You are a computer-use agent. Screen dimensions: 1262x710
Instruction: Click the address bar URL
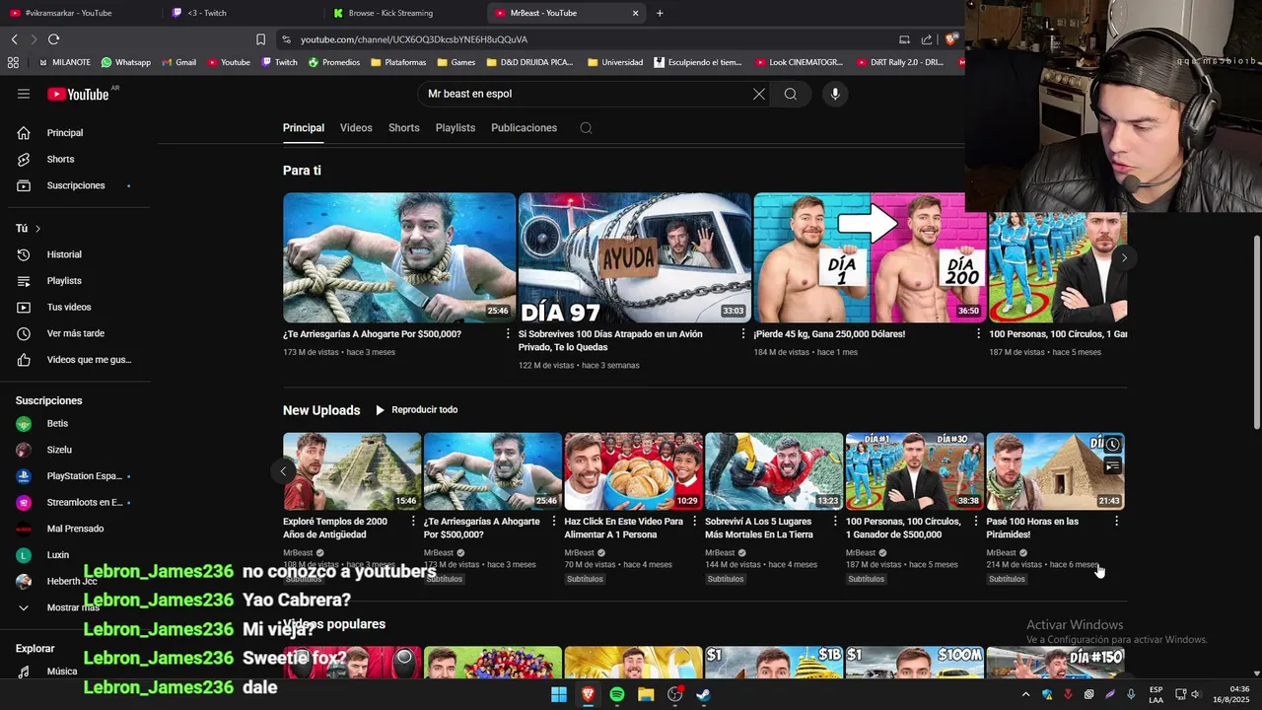(x=414, y=39)
